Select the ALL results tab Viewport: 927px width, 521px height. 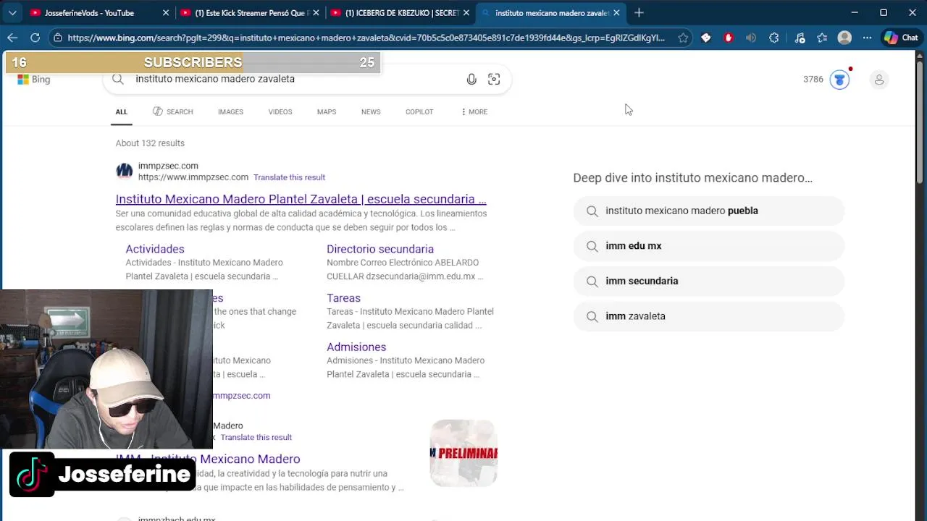[x=121, y=111]
